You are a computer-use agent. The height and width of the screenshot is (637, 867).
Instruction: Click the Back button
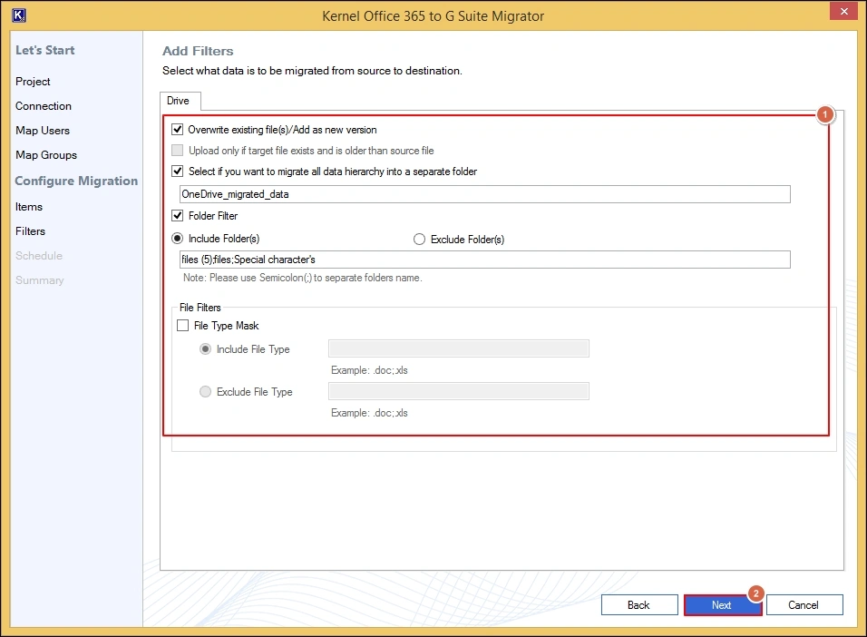pyautogui.click(x=638, y=605)
